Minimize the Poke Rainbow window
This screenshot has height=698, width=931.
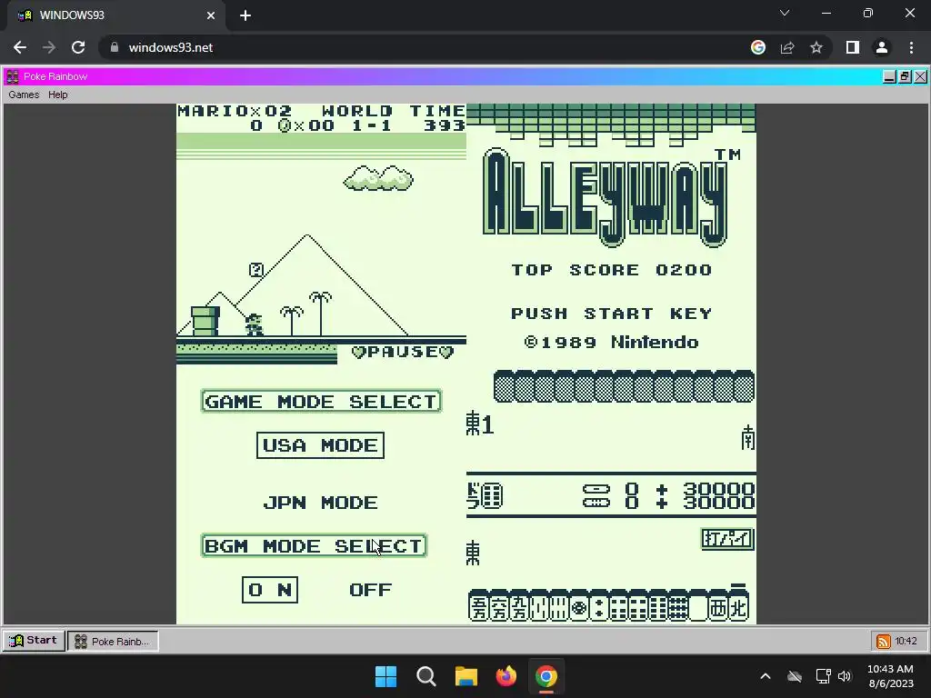coord(889,76)
